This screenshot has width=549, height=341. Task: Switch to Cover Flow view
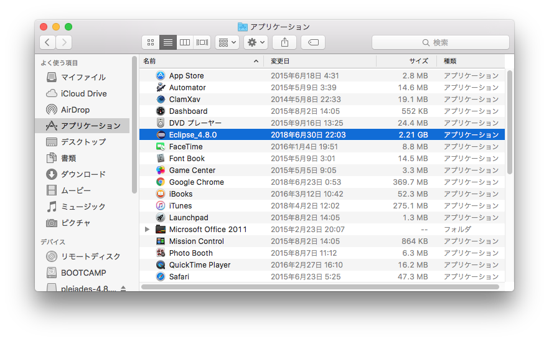pos(202,42)
